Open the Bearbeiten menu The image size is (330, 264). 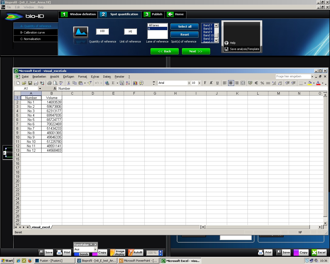pyautogui.click(x=39, y=77)
